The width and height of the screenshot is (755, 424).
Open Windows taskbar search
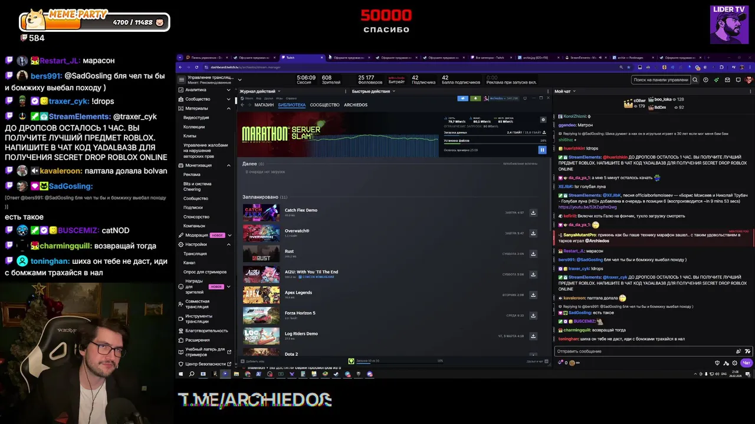tap(192, 374)
